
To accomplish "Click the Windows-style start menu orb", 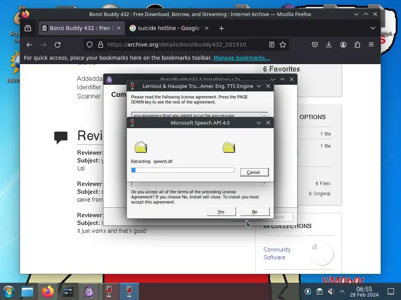I will (x=9, y=291).
